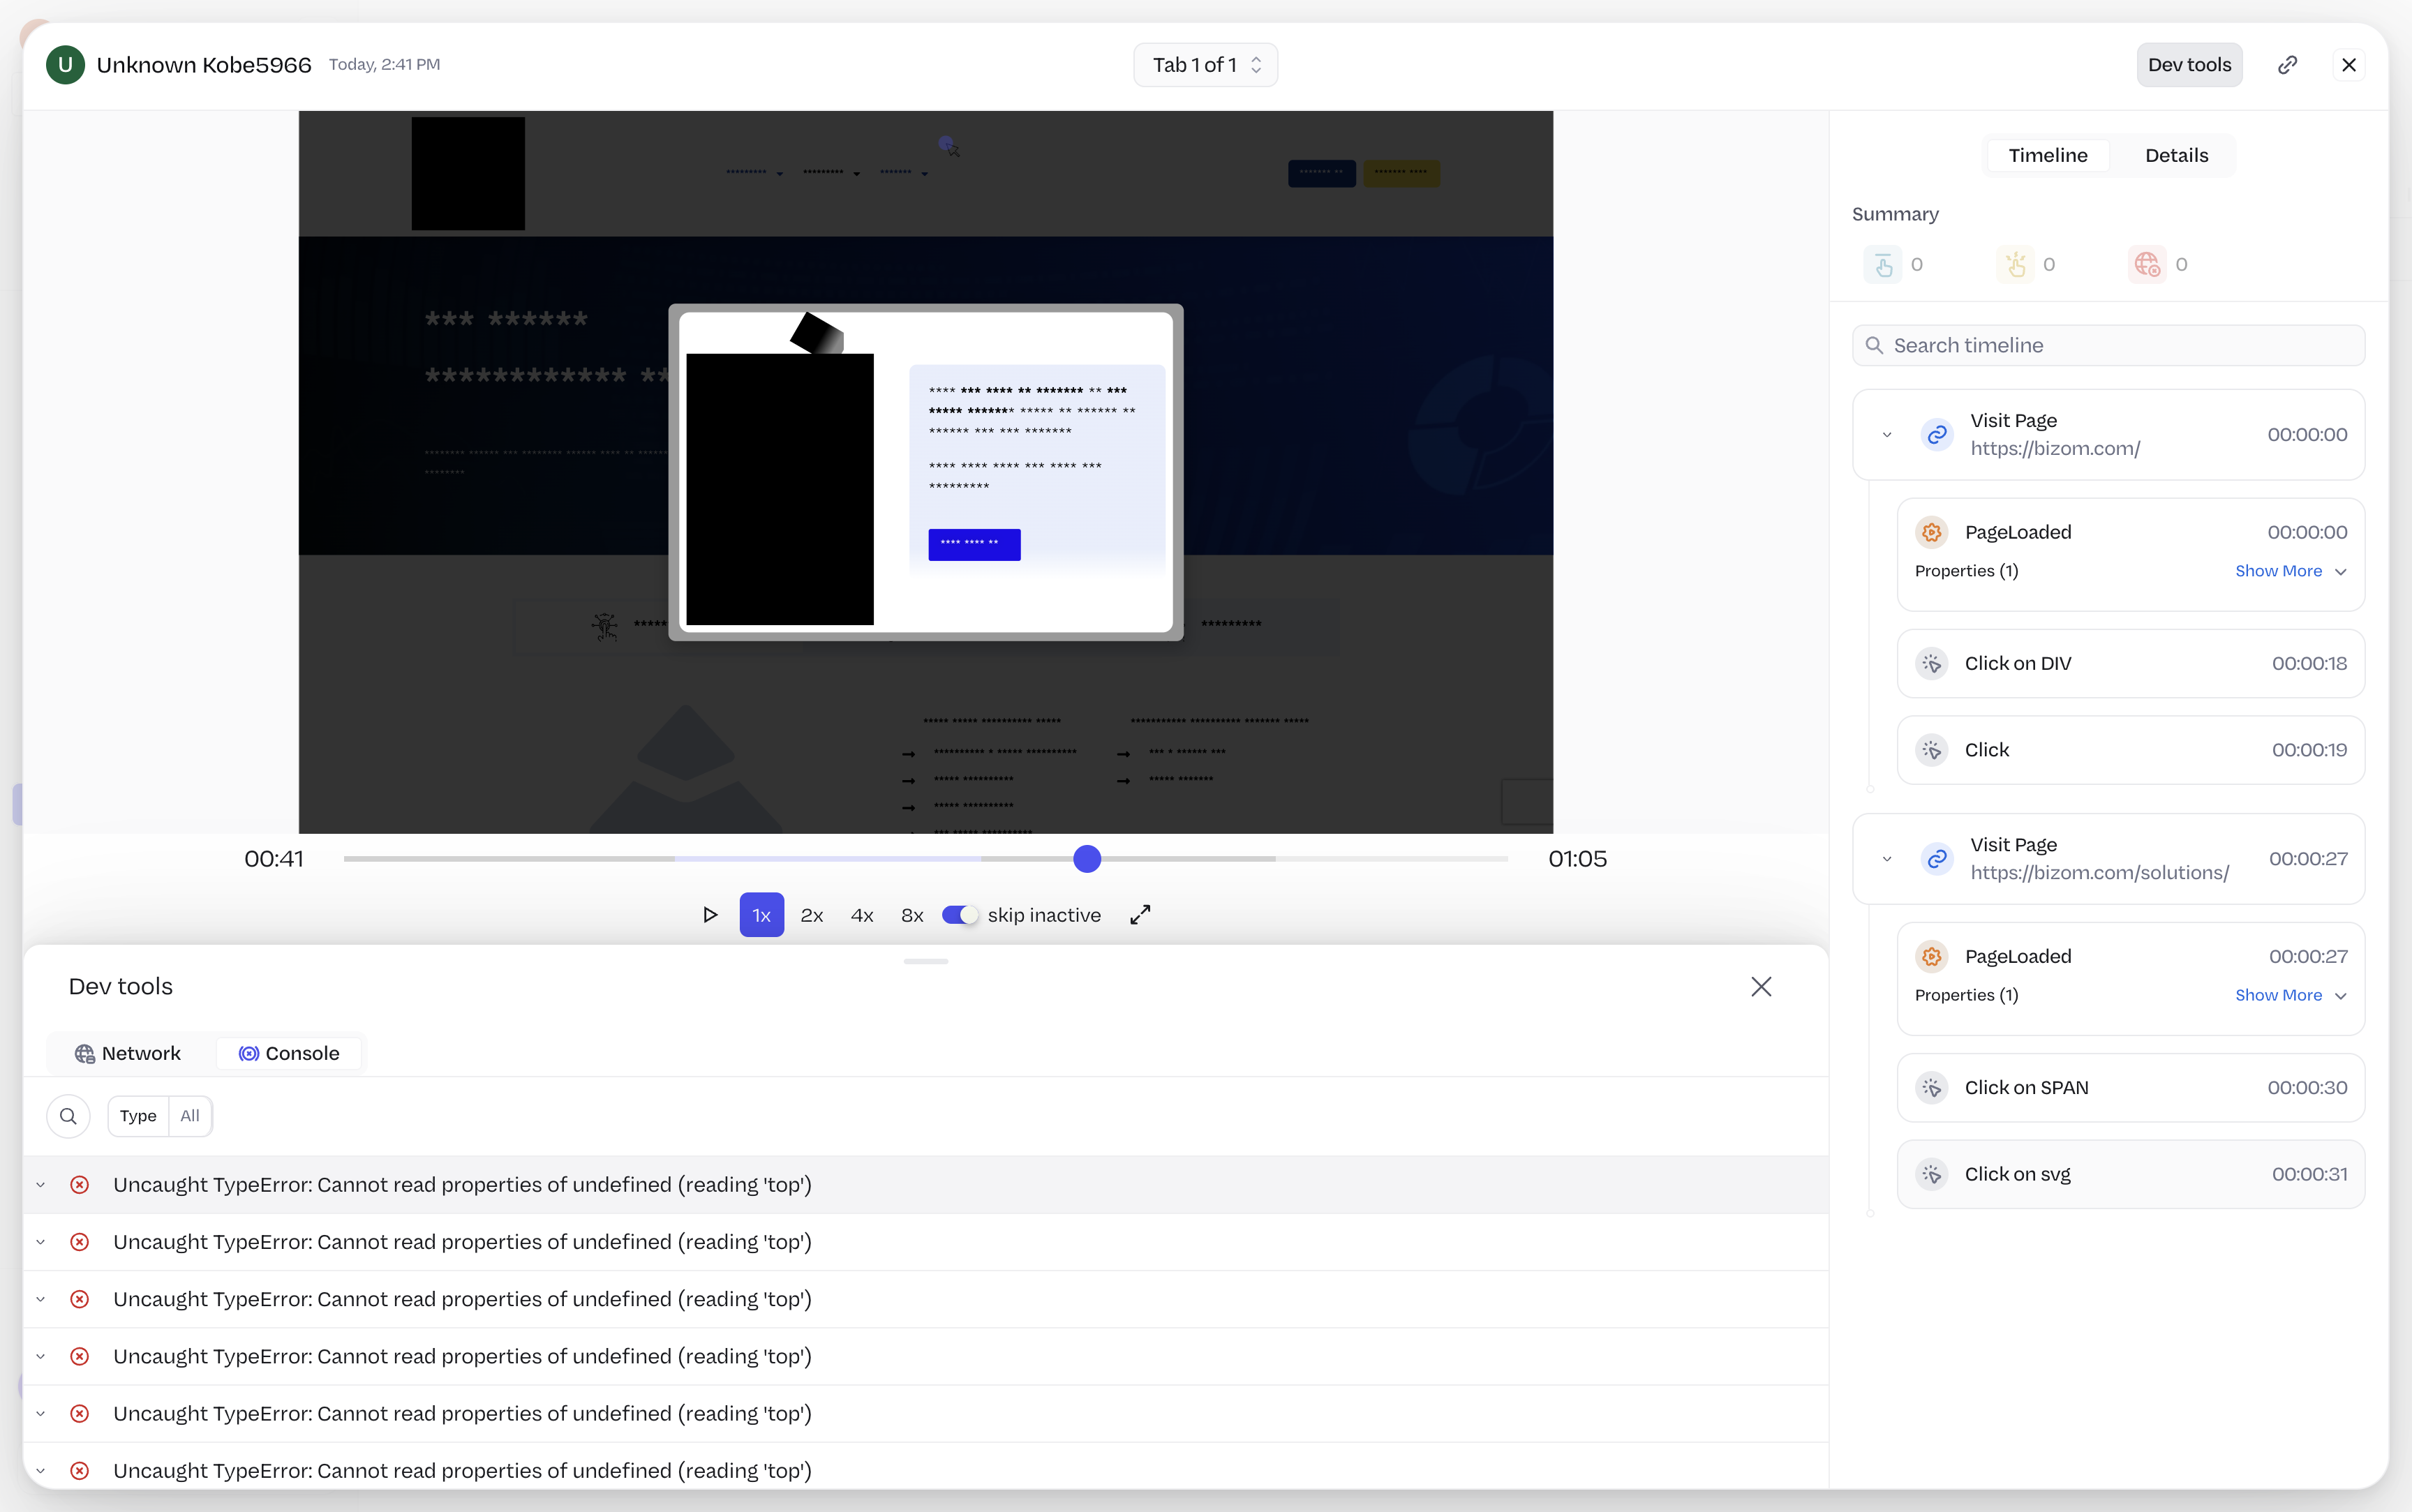Open the Tab 1 of 1 selector
The height and width of the screenshot is (1512, 2412).
(x=1205, y=65)
